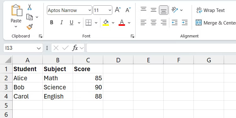236x118 pixels.
Task: Center text horizontally
Action: click(154, 23)
